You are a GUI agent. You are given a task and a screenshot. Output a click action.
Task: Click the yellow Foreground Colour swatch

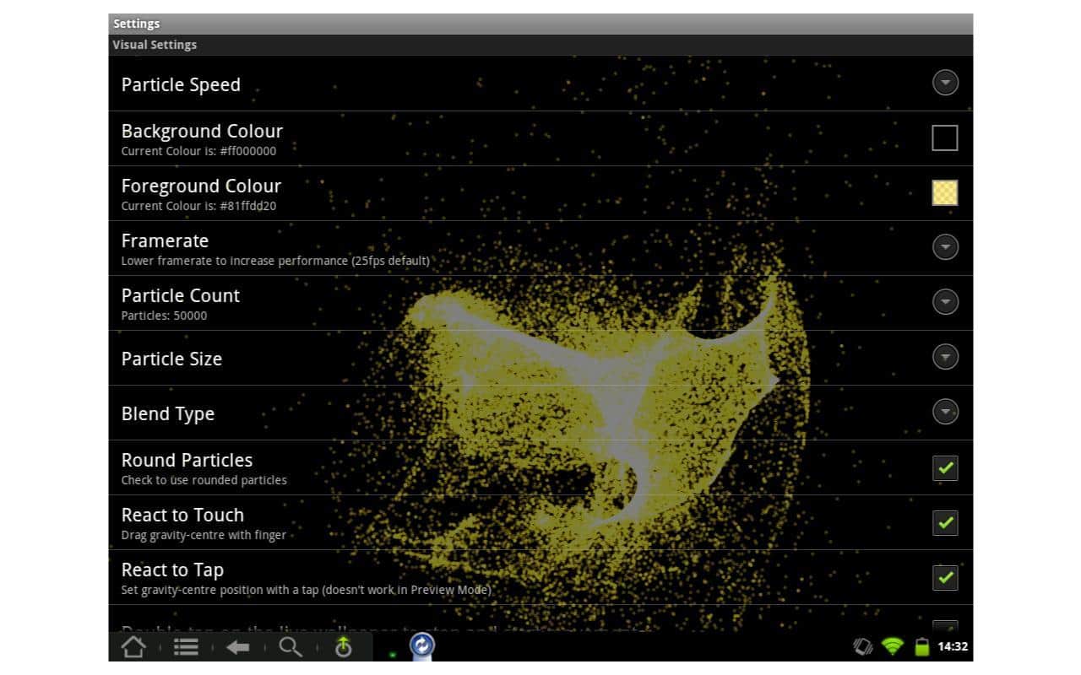coord(944,192)
